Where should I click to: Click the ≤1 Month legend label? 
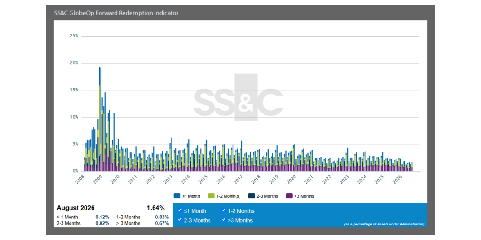coord(190,196)
